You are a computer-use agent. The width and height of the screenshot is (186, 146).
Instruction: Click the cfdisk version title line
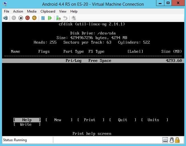pos(92,24)
